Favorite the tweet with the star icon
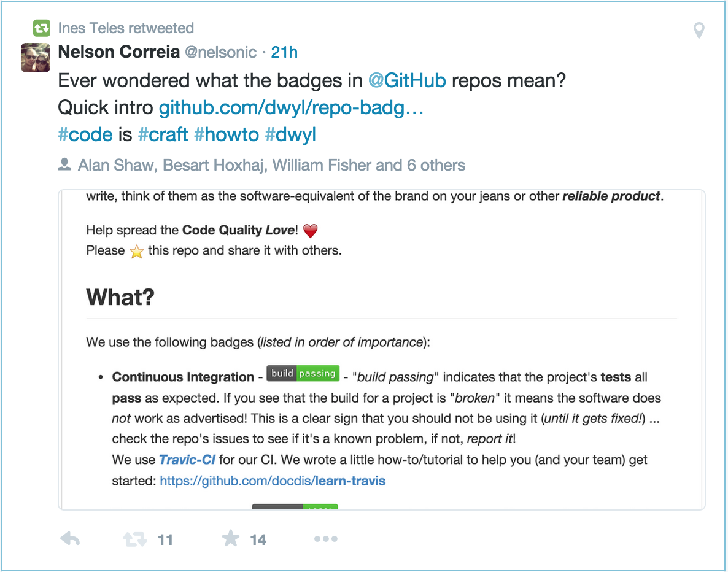The width and height of the screenshot is (728, 572). pyautogui.click(x=230, y=539)
